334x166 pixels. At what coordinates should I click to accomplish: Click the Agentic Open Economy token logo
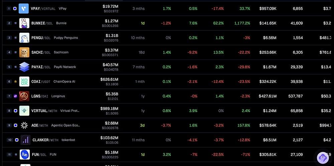click(x=24, y=125)
